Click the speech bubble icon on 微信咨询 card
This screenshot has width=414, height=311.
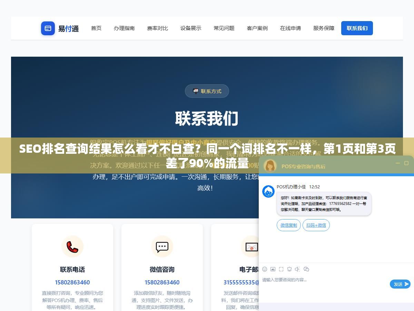coord(162,246)
